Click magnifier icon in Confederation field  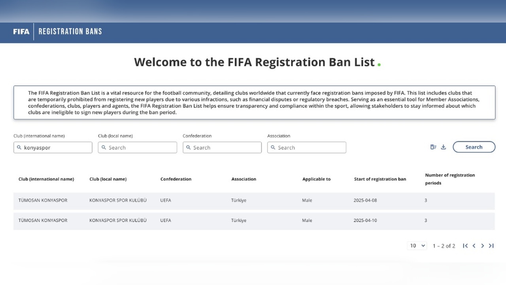point(188,148)
